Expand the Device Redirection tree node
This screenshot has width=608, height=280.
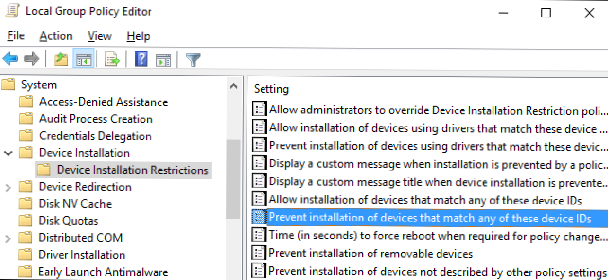(8, 187)
